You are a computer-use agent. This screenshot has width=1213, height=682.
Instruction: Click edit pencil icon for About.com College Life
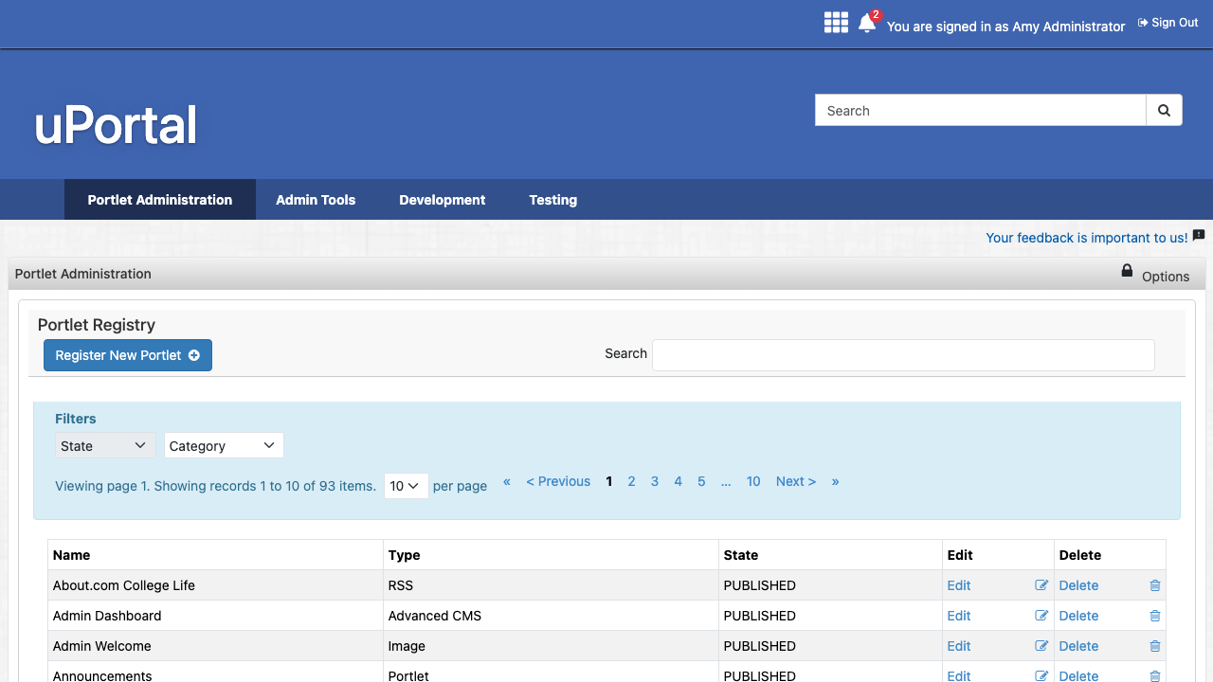(1041, 585)
